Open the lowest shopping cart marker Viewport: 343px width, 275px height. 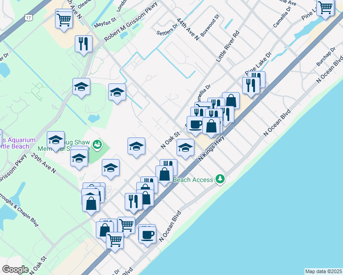[115, 242]
